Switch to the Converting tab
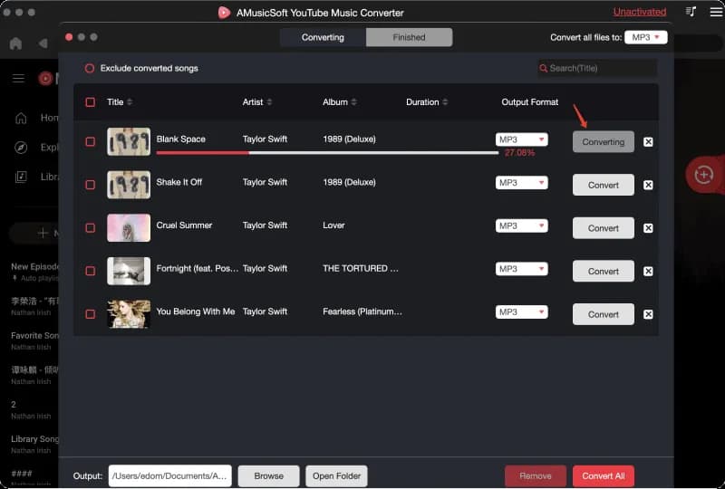 (323, 37)
